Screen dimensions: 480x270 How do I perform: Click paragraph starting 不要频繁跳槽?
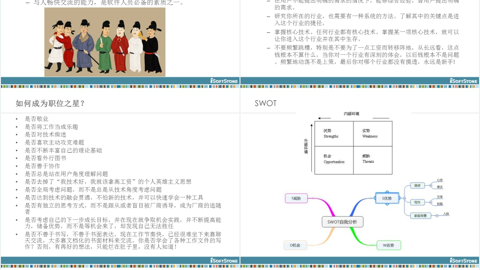click(367, 55)
